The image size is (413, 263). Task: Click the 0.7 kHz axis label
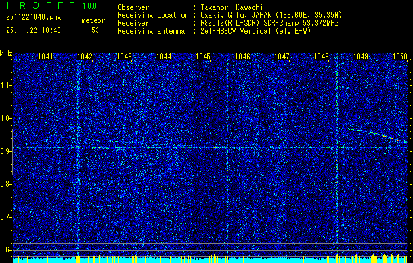click(x=5, y=217)
